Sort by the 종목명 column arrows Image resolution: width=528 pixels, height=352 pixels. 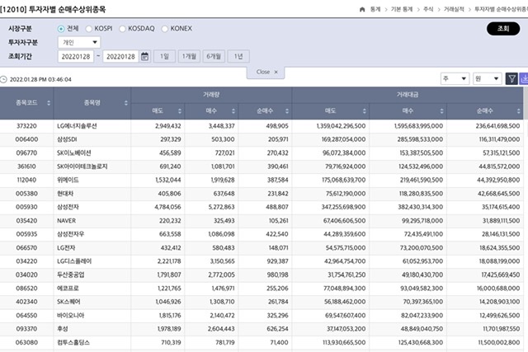[x=126, y=102]
